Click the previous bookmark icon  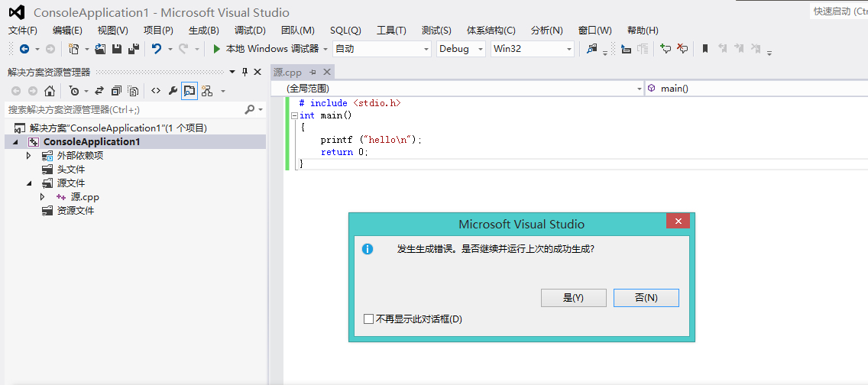[x=722, y=49]
